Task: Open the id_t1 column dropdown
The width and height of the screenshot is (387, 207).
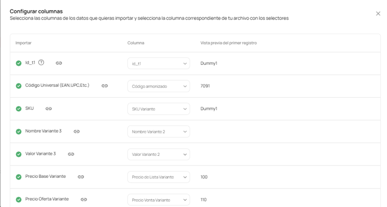Action: pyautogui.click(x=159, y=64)
